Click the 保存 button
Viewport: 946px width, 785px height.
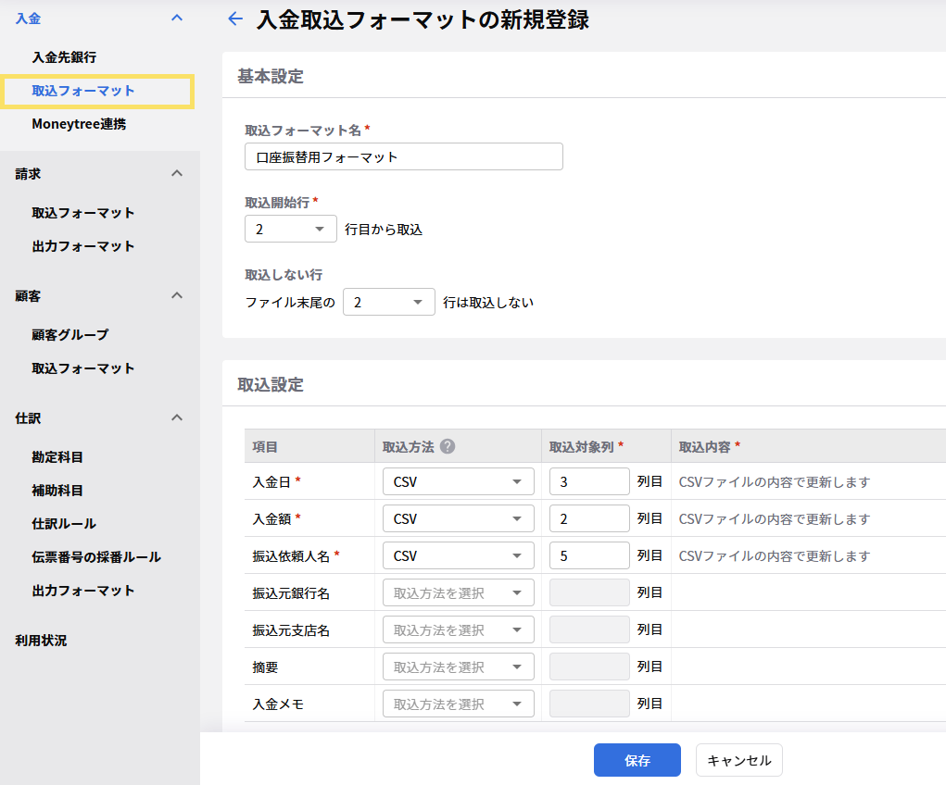click(637, 760)
